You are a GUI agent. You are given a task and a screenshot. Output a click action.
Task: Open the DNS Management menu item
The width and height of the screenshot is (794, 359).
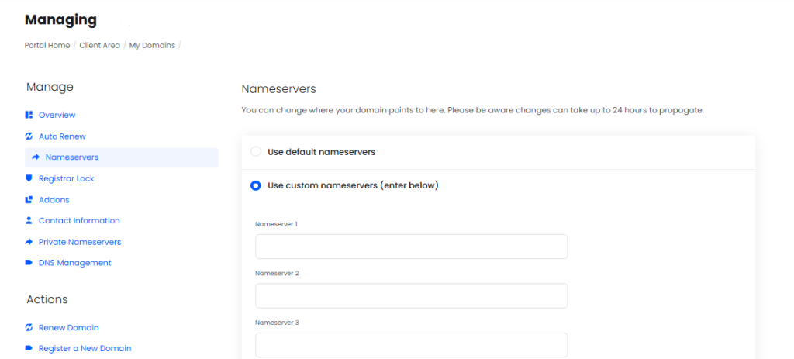74,263
